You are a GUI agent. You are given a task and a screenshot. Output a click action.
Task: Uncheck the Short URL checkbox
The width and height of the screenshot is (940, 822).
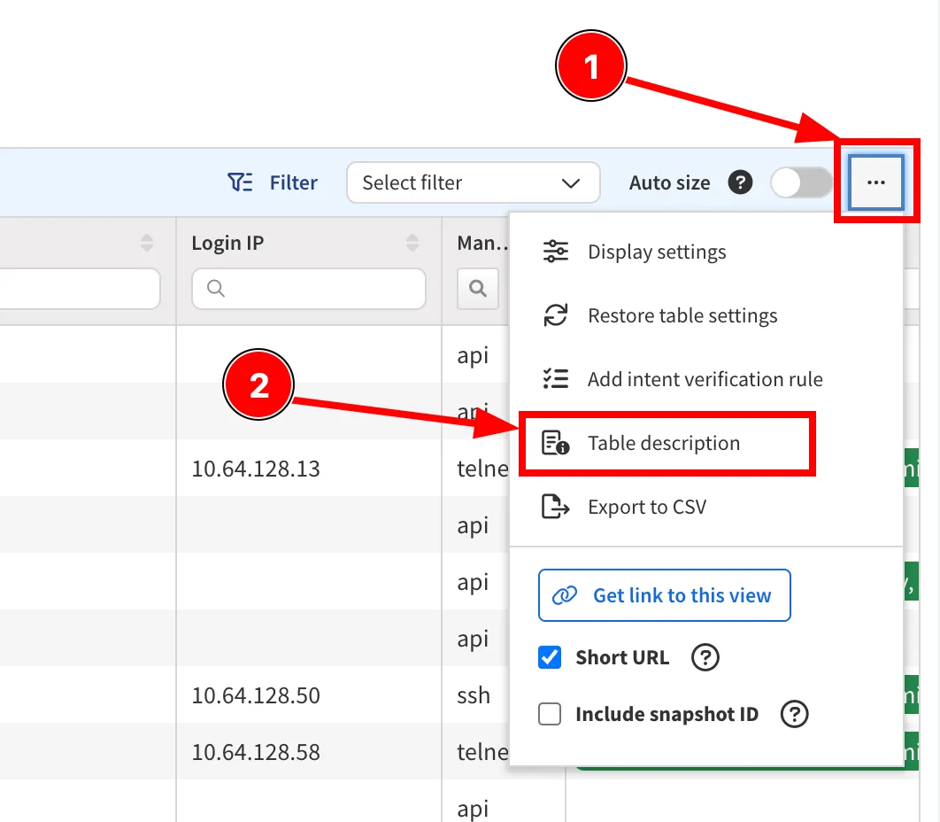[551, 657]
